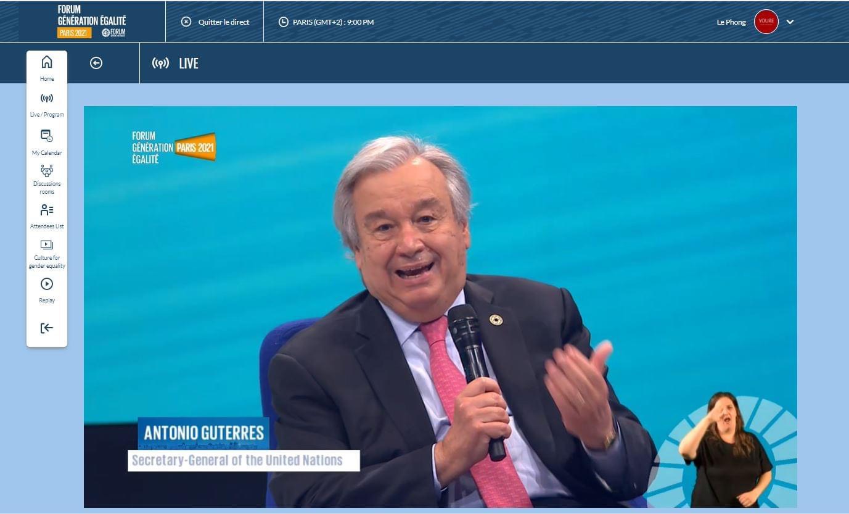The width and height of the screenshot is (849, 514).
Task: Open Discussions rooms icon
Action: click(x=47, y=171)
